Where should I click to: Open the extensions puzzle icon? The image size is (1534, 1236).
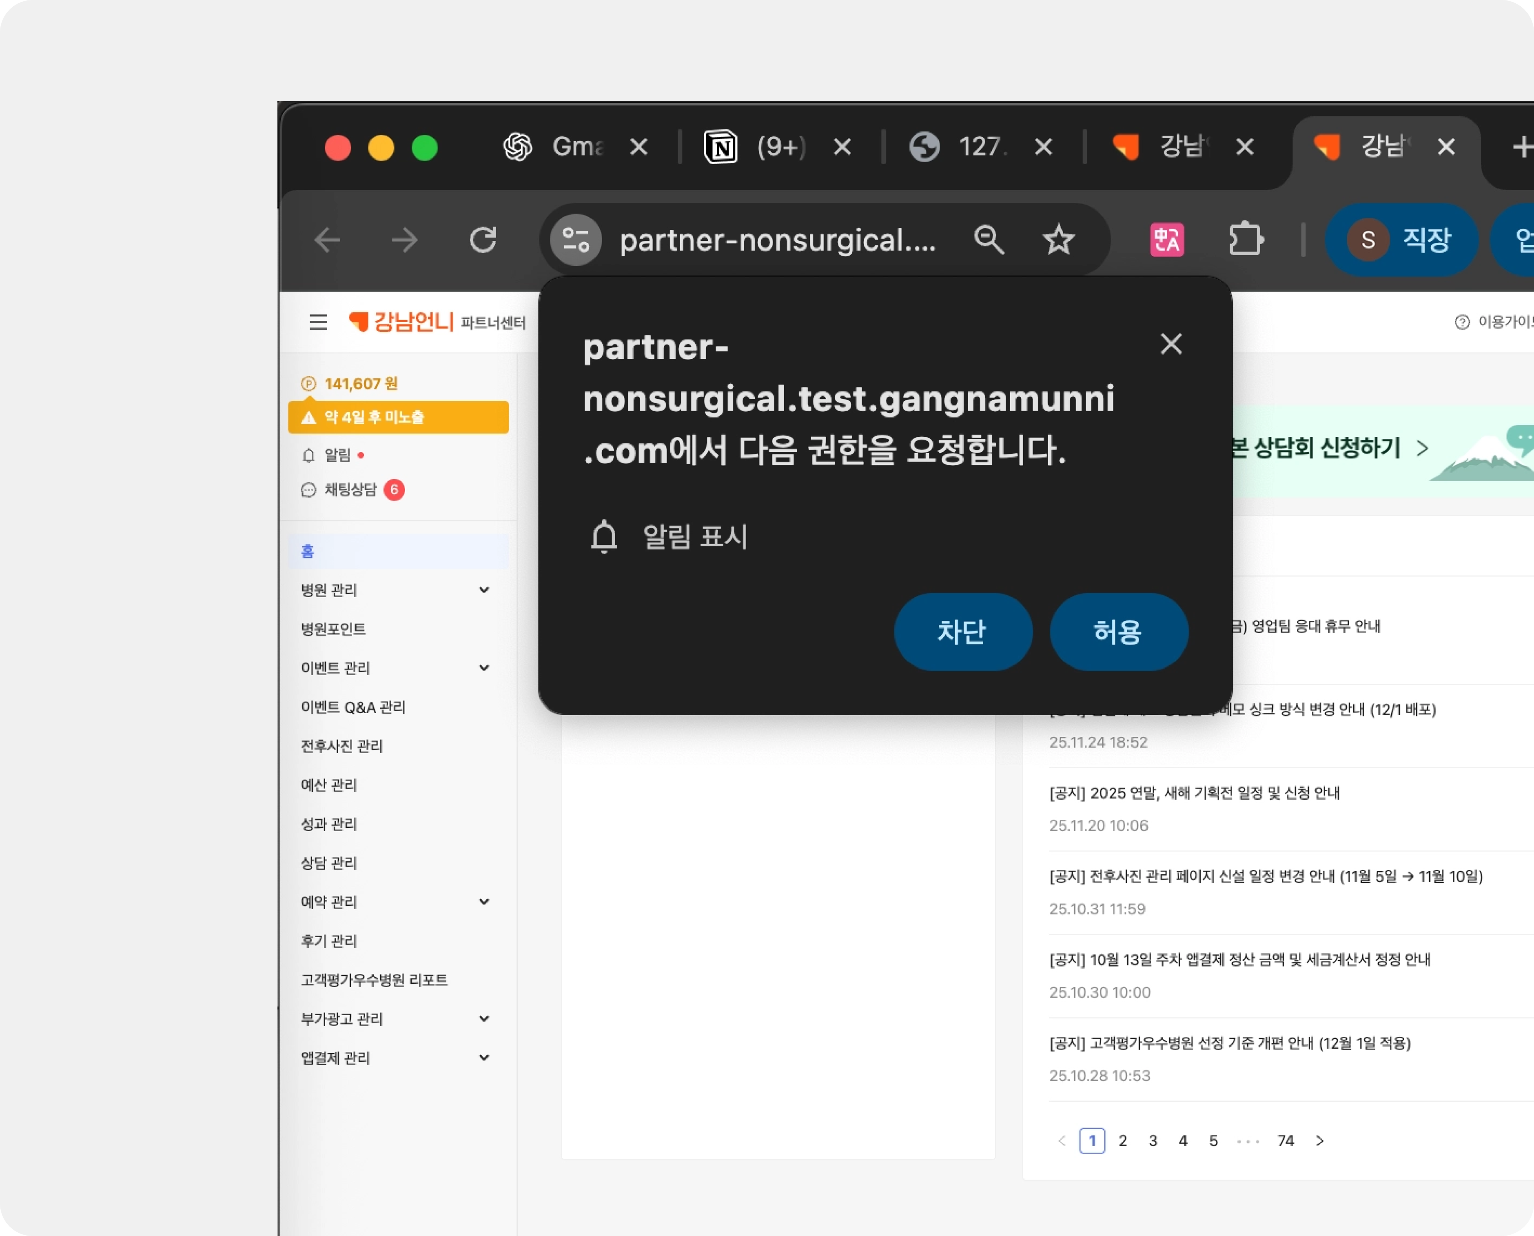[x=1246, y=240]
